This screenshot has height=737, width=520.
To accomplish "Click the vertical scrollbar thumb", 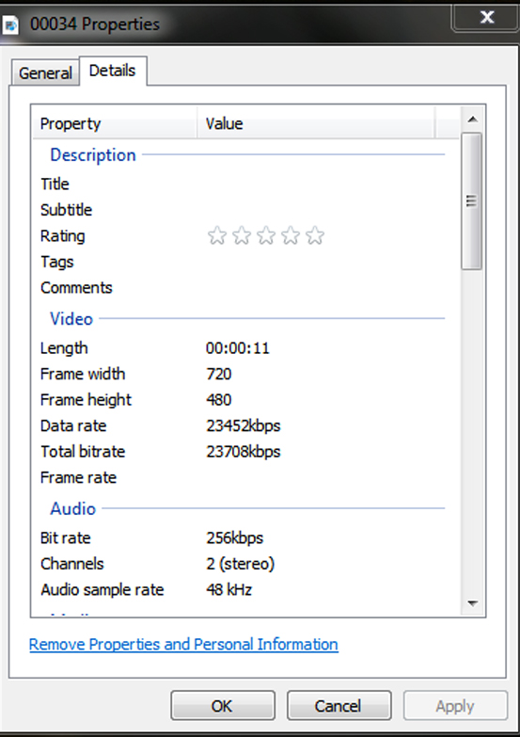I will click(x=472, y=201).
